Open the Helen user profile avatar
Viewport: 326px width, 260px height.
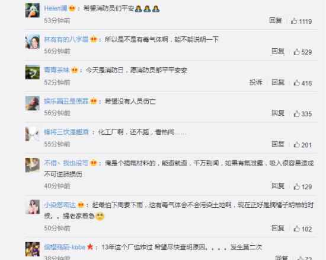[x=33, y=11]
